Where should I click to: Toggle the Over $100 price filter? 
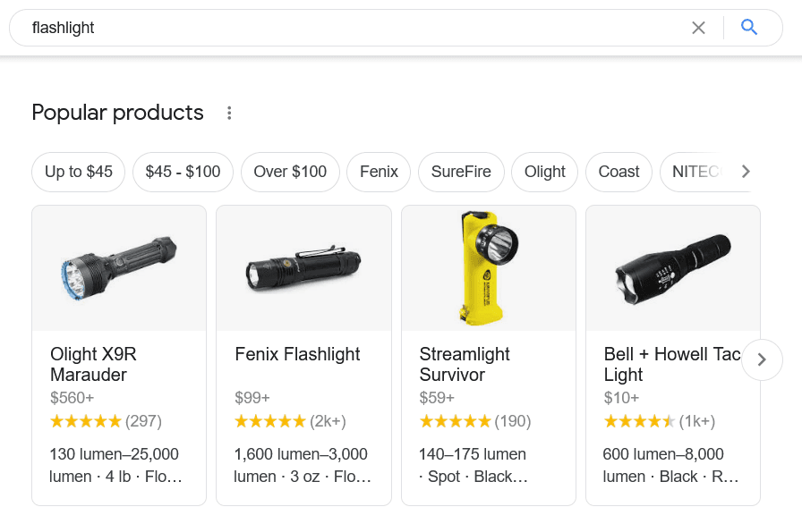pyautogui.click(x=290, y=172)
